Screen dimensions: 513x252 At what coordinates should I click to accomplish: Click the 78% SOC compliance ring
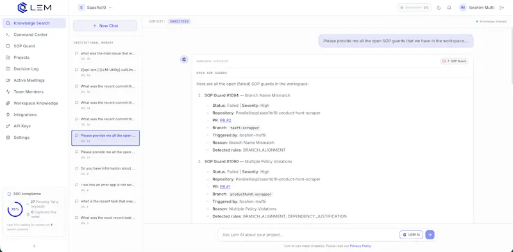pyautogui.click(x=15, y=209)
